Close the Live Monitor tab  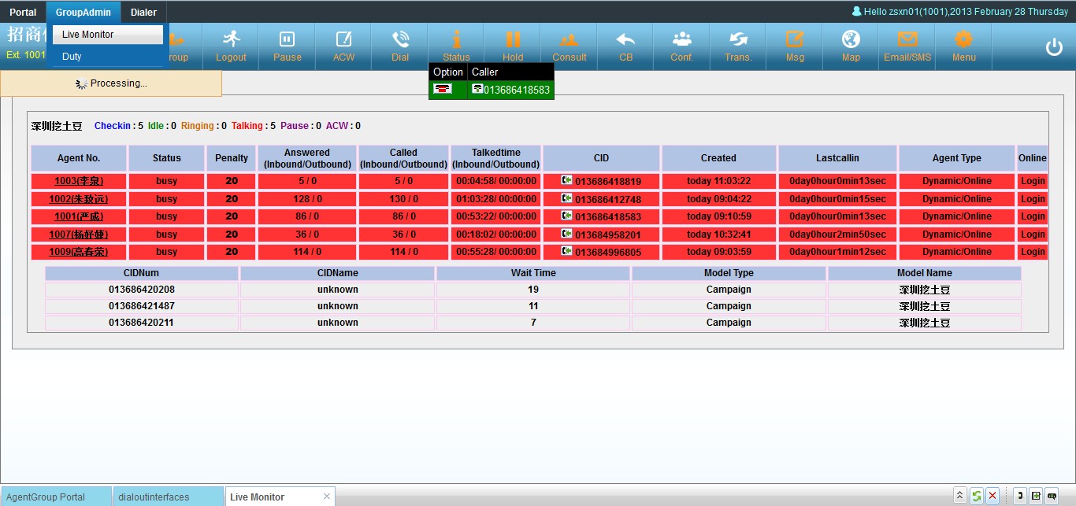click(x=327, y=497)
